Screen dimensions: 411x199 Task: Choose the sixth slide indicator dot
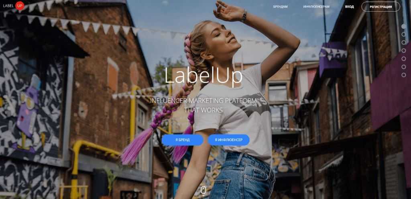pyautogui.click(x=404, y=67)
